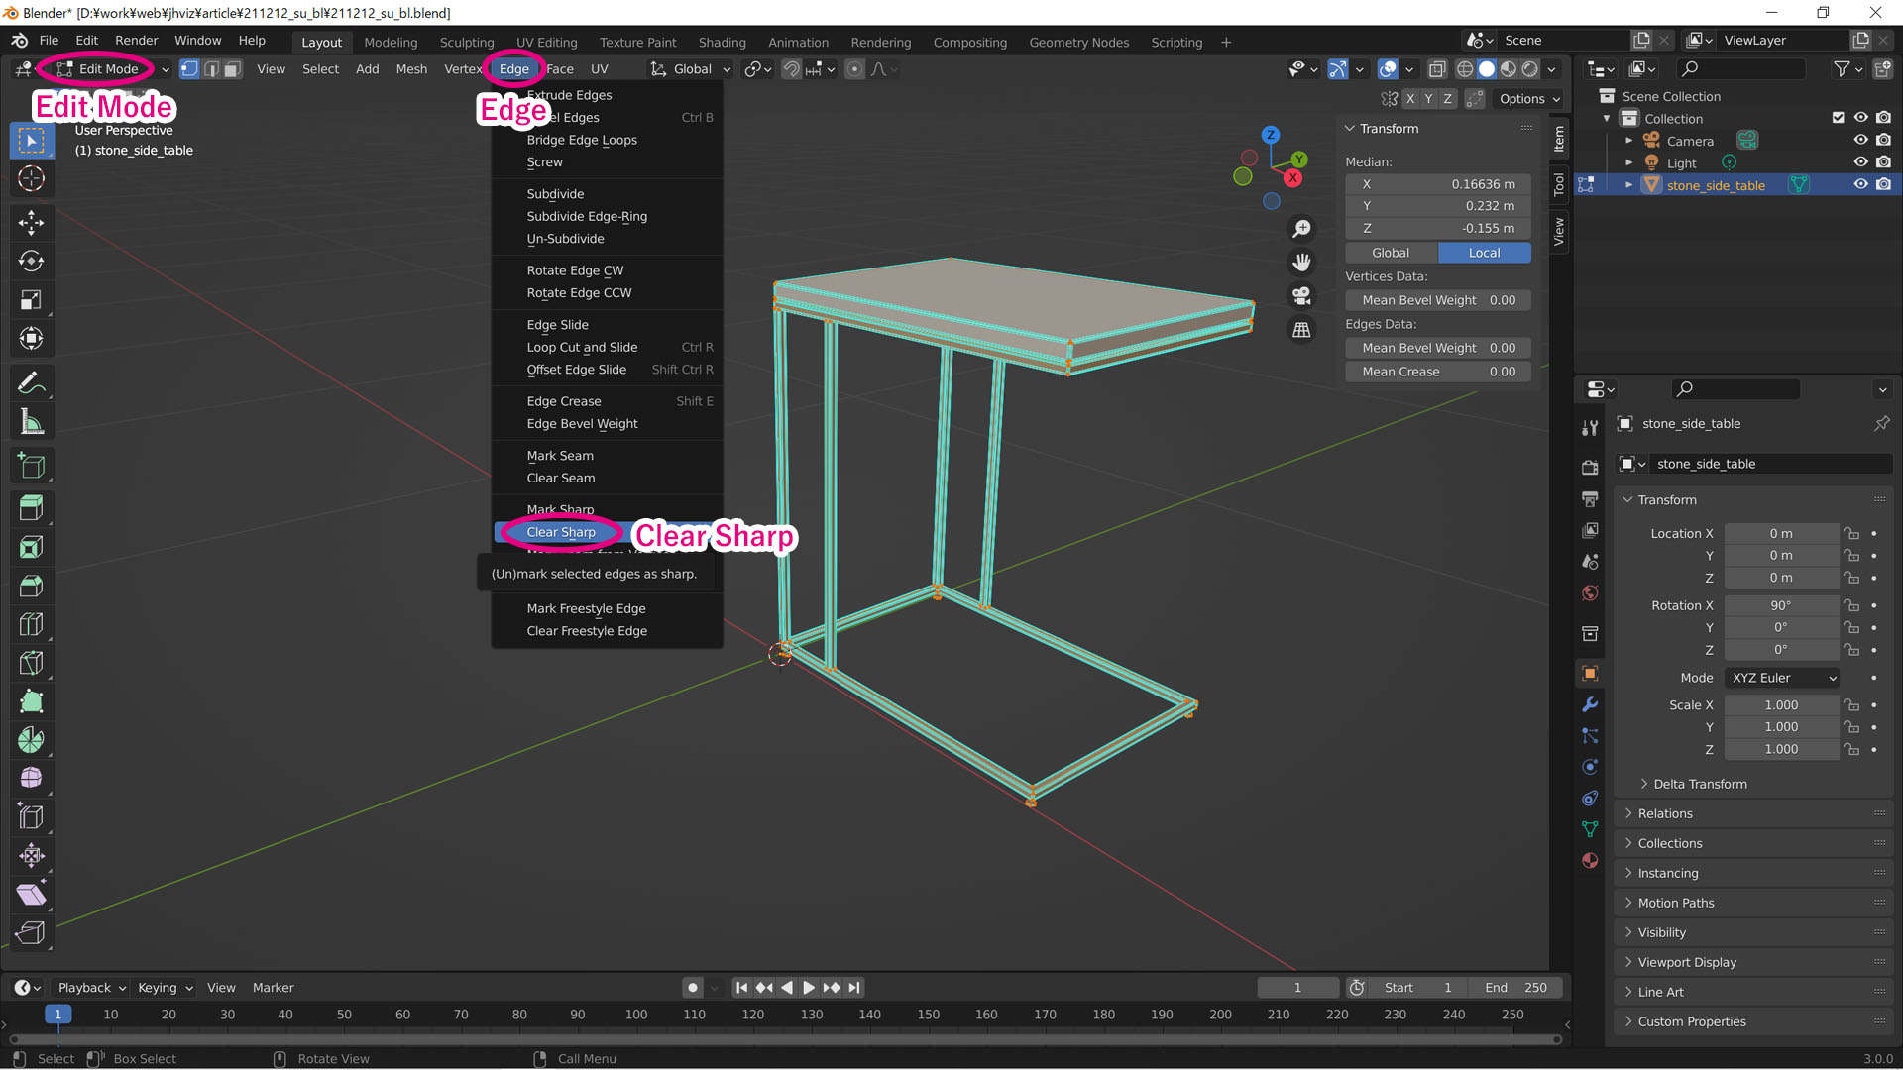Screen dimensions: 1903x1070
Task: Switch to the Modeling workspace tab
Action: 391,42
